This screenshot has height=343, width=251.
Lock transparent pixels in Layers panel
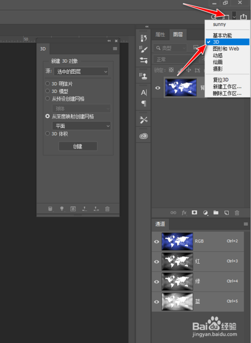[171, 70]
